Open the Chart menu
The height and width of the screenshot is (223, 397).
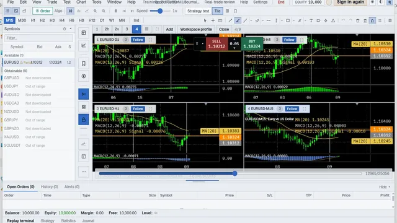[x=81, y=2]
